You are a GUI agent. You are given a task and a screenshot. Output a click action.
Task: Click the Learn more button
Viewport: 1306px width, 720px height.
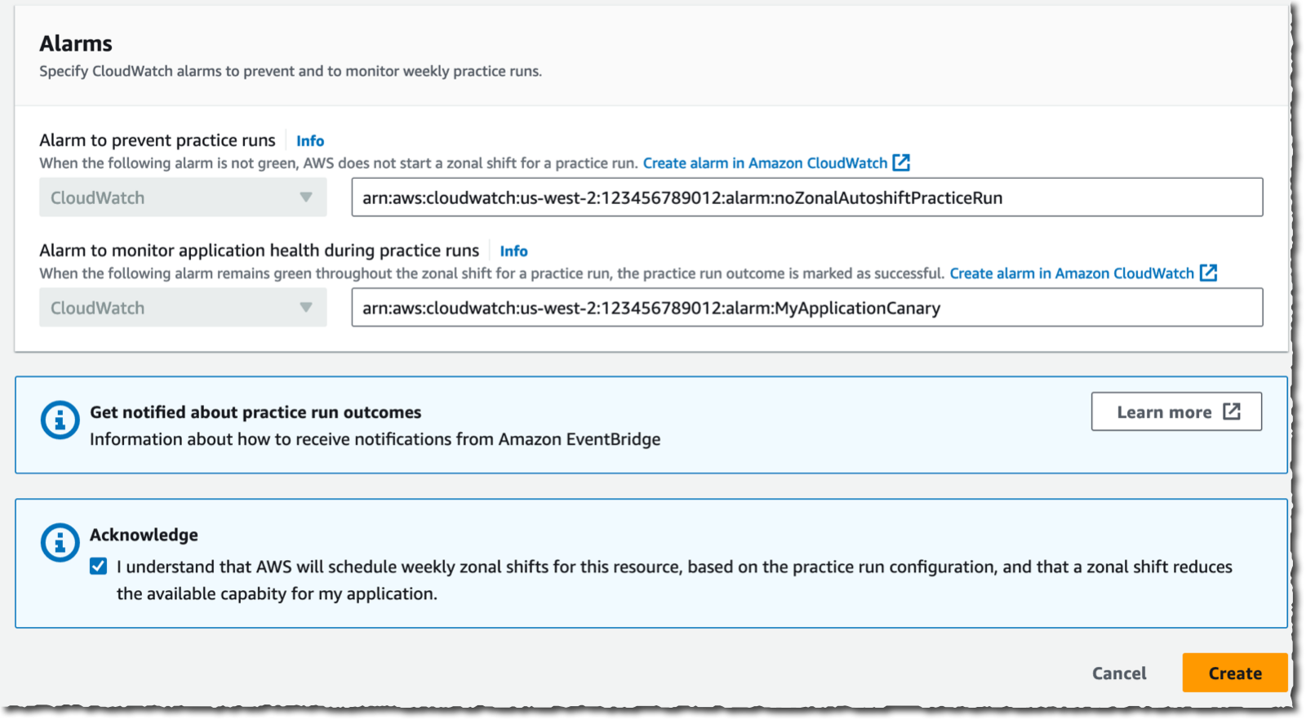point(1176,411)
